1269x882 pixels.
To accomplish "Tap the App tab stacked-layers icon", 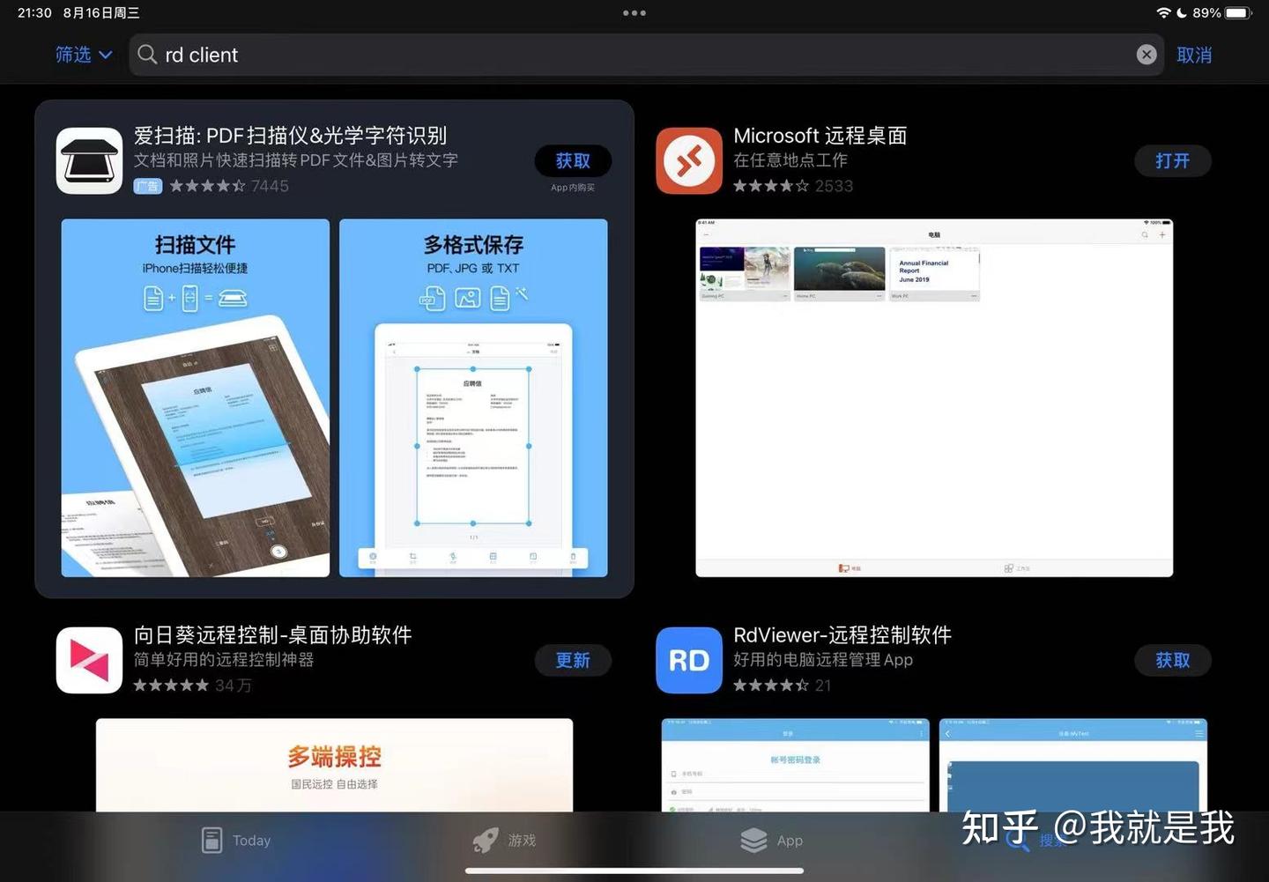I will coord(755,840).
